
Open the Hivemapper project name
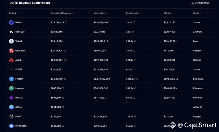click(21, 126)
